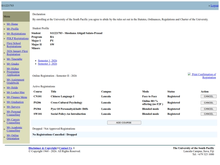The image size is (220, 165).
Task: View My Grades in sidebar
Action: pos(13,64)
